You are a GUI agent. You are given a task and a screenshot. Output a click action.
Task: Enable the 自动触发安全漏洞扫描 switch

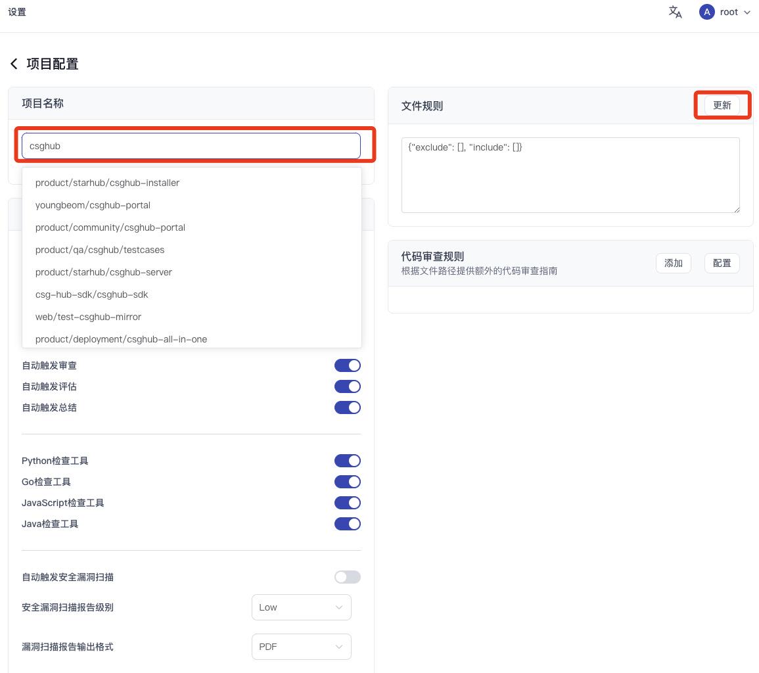click(347, 577)
